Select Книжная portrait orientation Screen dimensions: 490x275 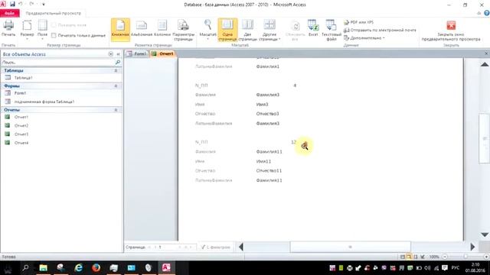[x=120, y=29]
